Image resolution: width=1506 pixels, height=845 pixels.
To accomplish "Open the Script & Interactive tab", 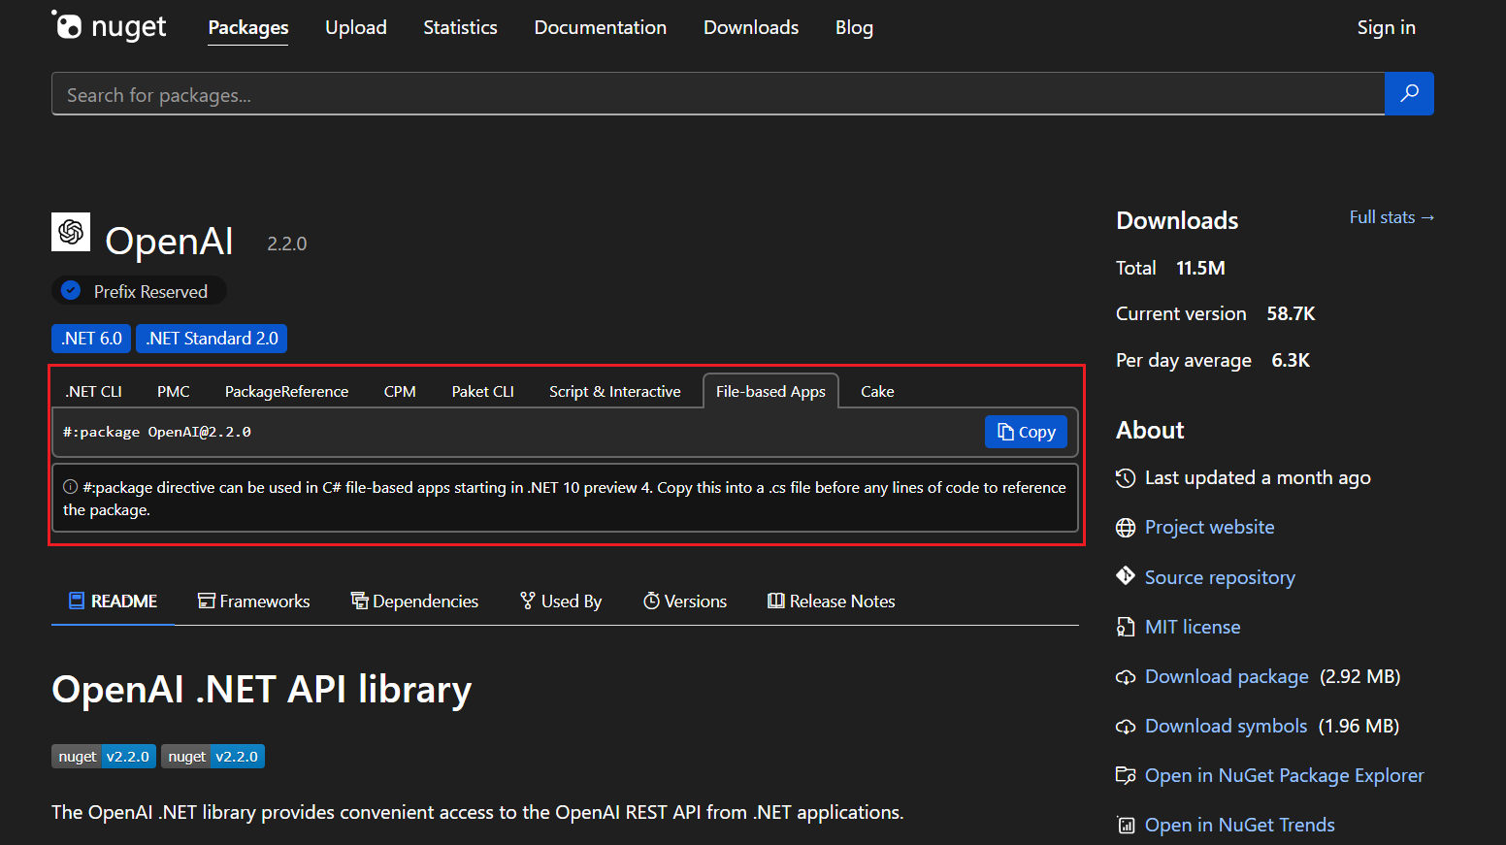I will (x=615, y=391).
